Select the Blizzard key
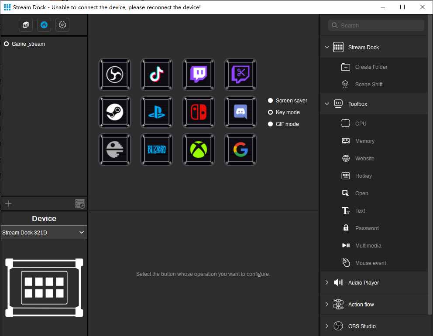Image resolution: width=433 pixels, height=336 pixels. (157, 149)
